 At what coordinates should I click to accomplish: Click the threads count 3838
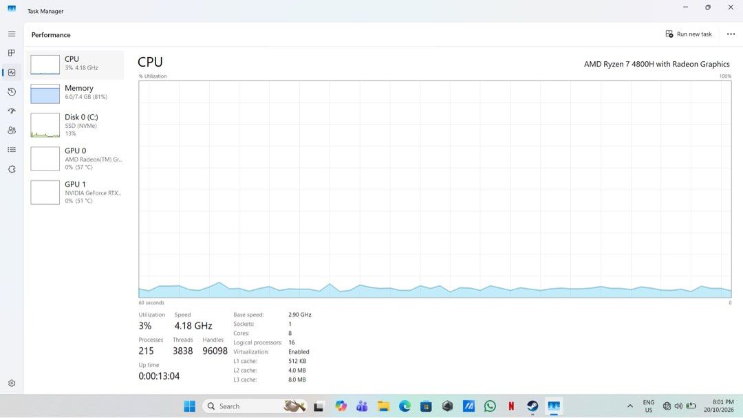tap(183, 351)
